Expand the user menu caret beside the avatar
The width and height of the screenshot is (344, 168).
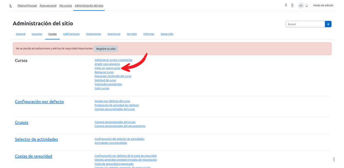[307, 5]
